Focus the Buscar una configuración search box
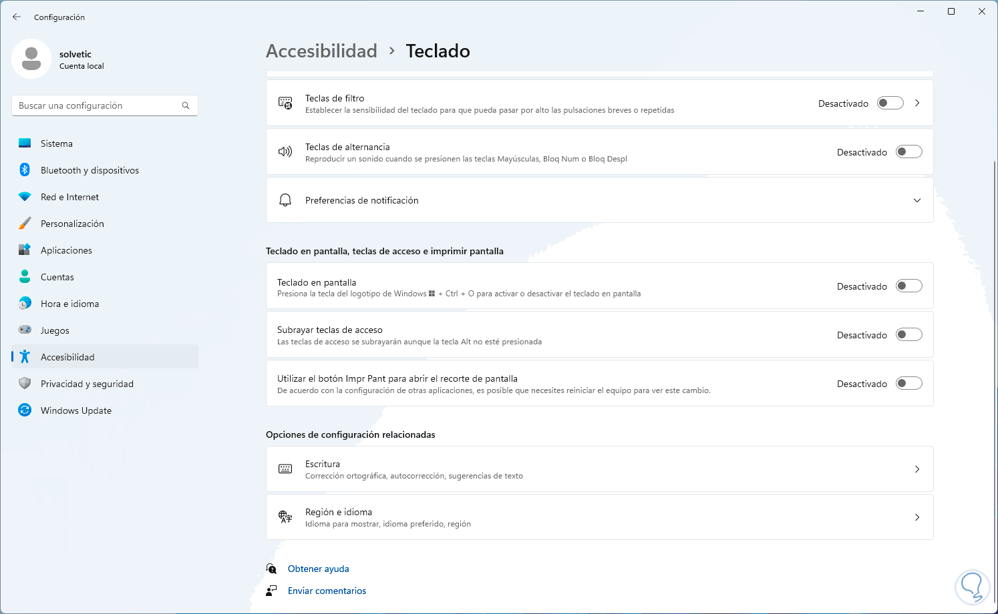Screen dimensions: 998x614 (97, 105)
